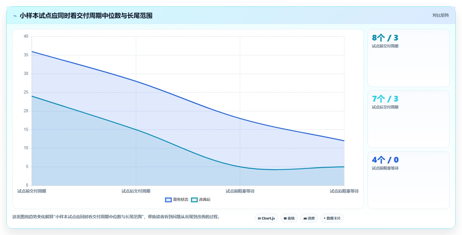Click the bar icon in 进度 chip
The height and width of the screenshot is (235, 462).
click(305, 218)
